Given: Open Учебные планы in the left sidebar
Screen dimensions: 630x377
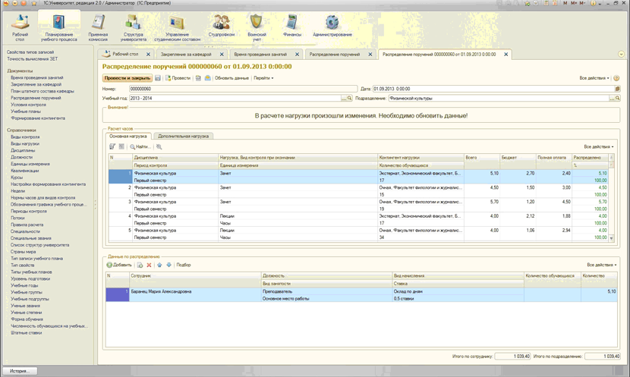Looking at the screenshot, I should tap(26, 112).
